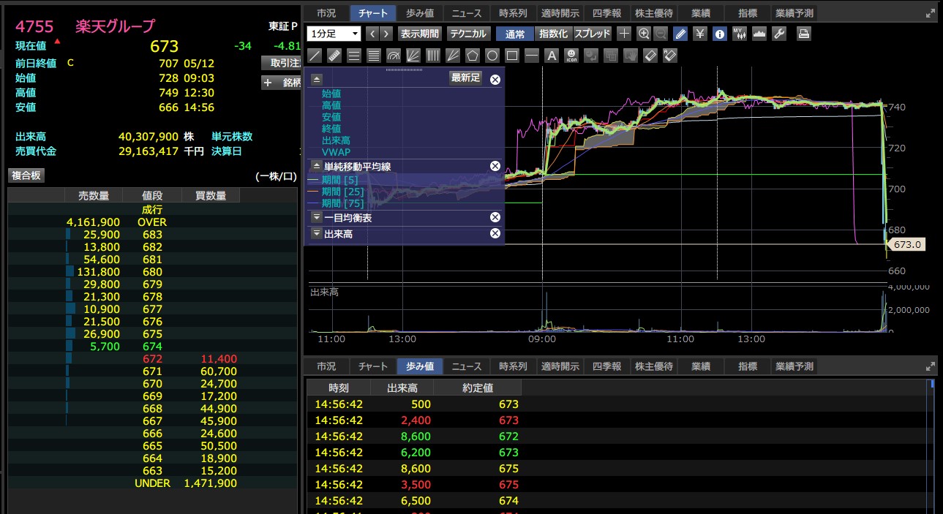Open 四季報 tab in upper panel
Image resolution: width=943 pixels, height=514 pixels.
click(x=606, y=13)
